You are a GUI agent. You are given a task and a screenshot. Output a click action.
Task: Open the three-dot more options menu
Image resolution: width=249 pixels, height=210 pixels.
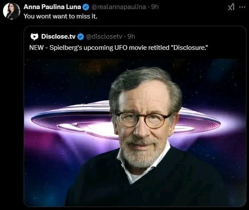point(242,7)
